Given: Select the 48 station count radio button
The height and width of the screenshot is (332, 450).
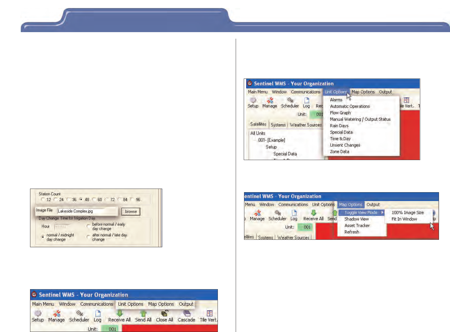Looking at the screenshot, I should (81, 199).
